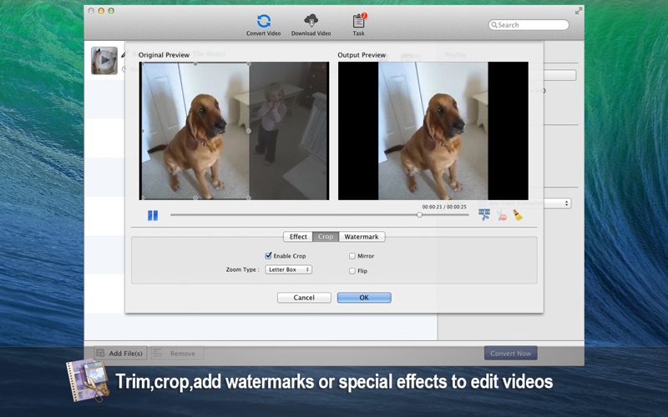This screenshot has height=417, width=668.
Task: Click the trim scissors icon
Action: click(484, 215)
